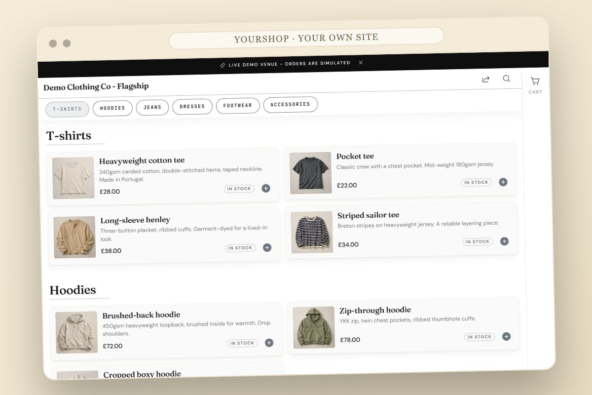Click the £72.00 price
Viewport: 592px width, 395px height.
coord(112,346)
